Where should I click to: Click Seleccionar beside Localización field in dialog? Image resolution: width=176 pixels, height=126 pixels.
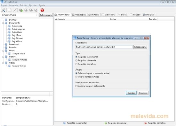[140, 47]
